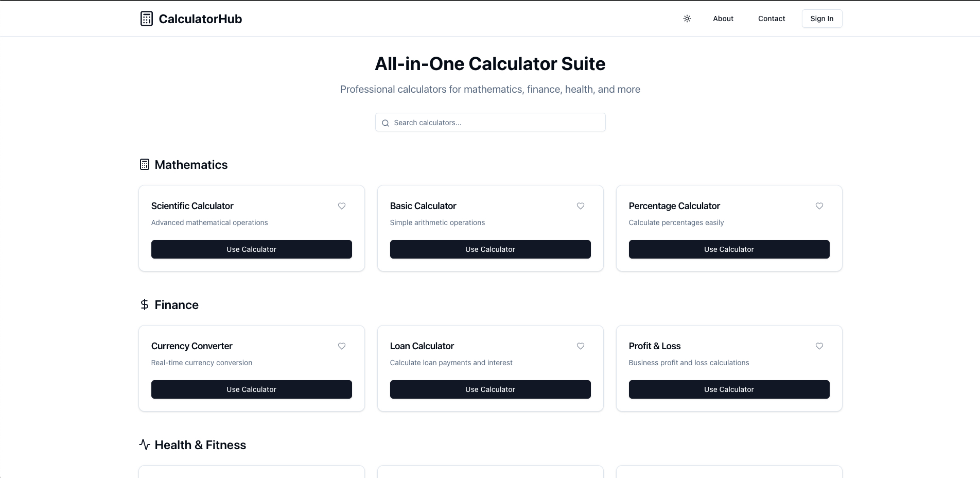Open the About page

tap(723, 19)
